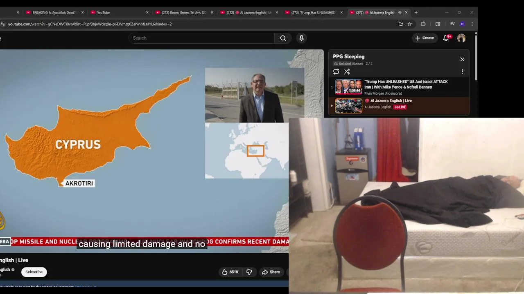This screenshot has height=294, width=524.
Task: Play the 'Trump Has UNLEASHED' playlist video title
Action: (406, 84)
